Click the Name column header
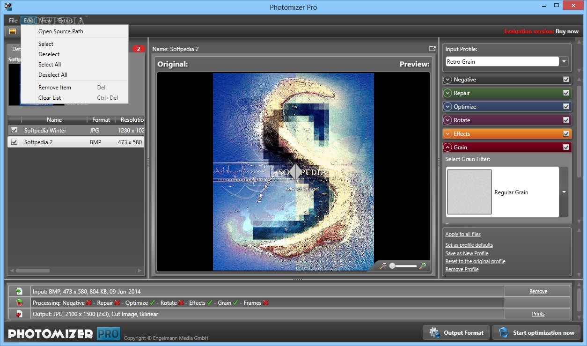587x346 pixels. [x=54, y=120]
